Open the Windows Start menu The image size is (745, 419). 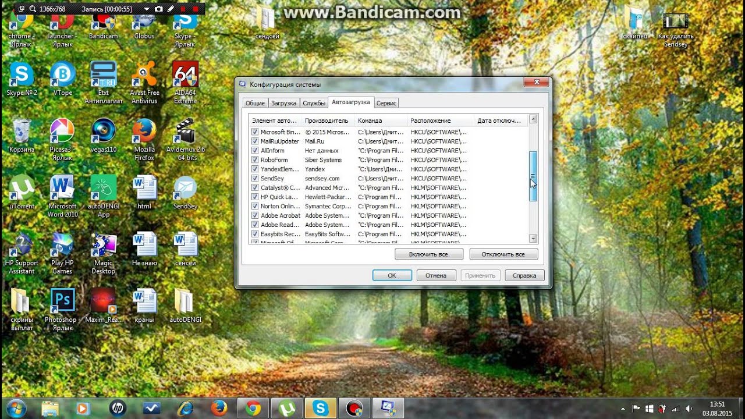point(16,408)
